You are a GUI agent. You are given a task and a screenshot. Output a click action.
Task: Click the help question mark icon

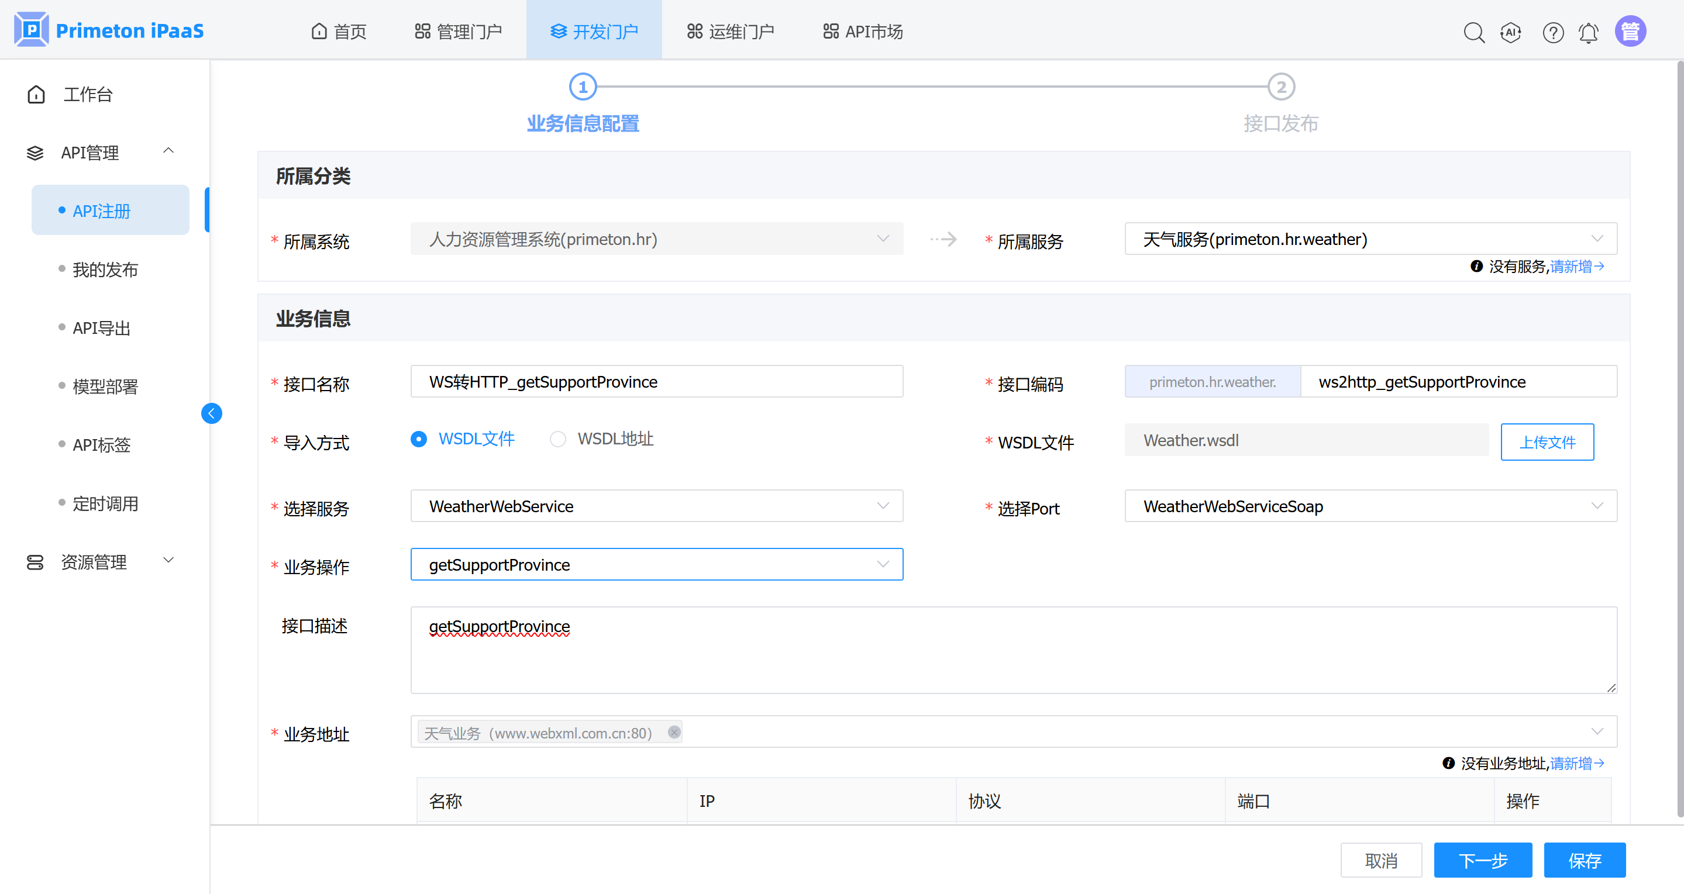pos(1552,32)
